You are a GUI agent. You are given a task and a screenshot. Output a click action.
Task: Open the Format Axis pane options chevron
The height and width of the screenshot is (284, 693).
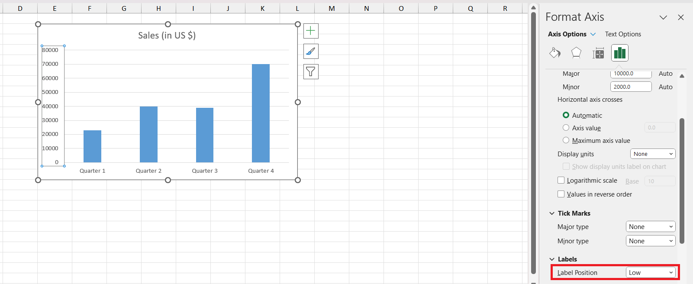663,17
